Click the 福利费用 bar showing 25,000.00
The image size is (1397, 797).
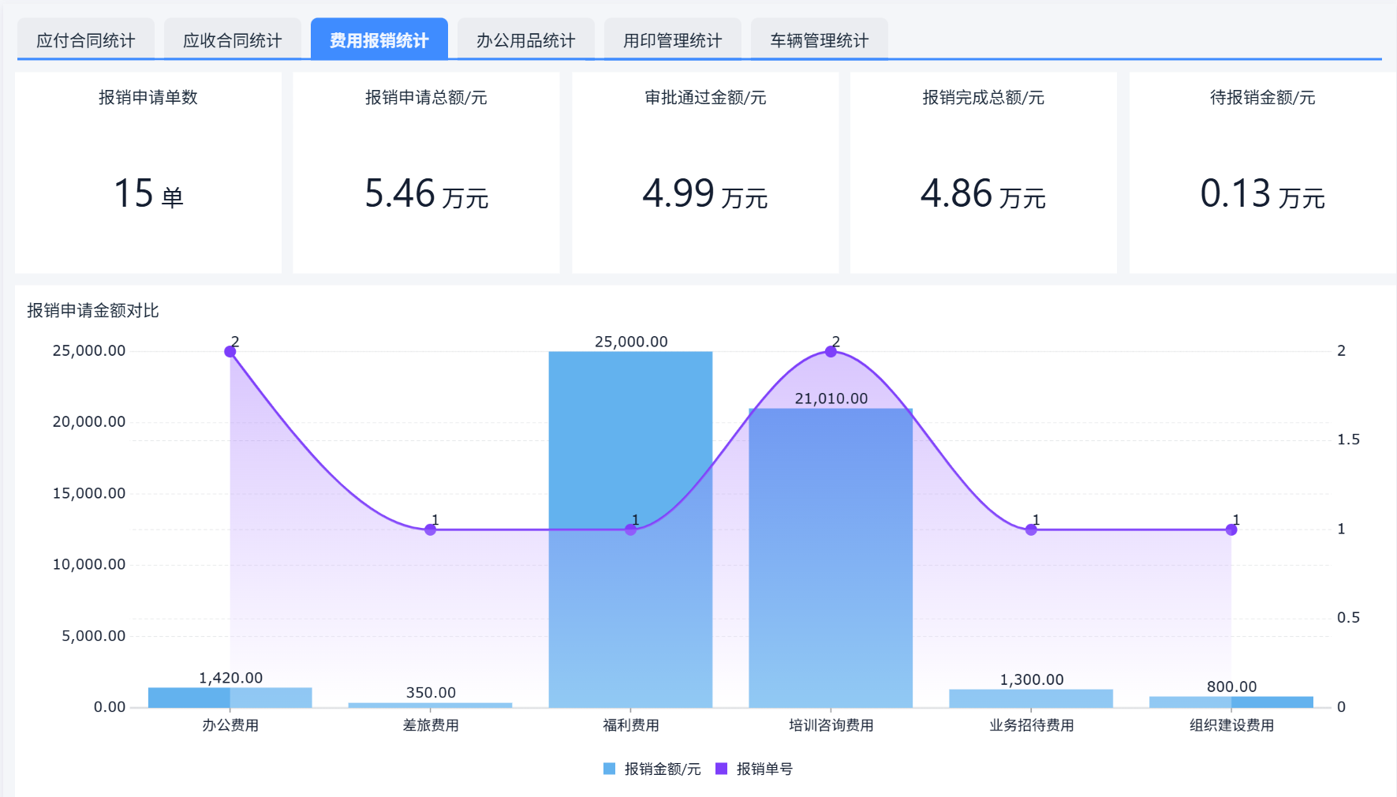630,529
